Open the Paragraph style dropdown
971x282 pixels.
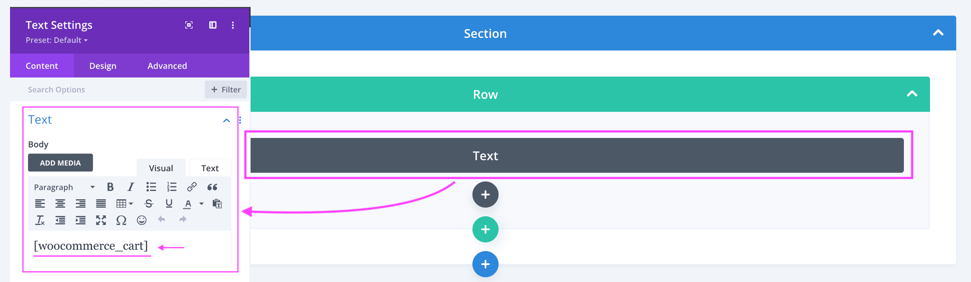(x=63, y=187)
